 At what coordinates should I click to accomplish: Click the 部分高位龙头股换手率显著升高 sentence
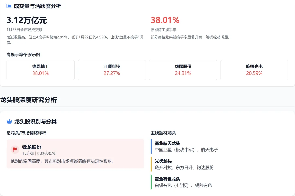point(190,37)
